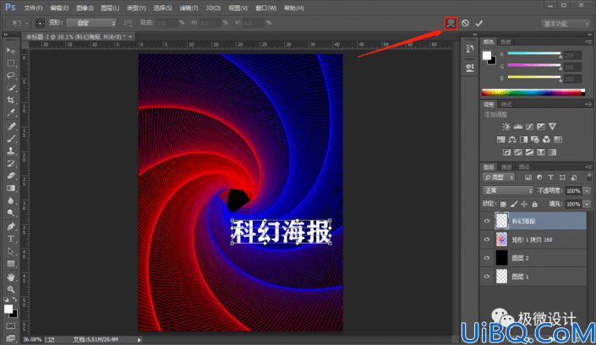Select the Rectangle shape tool
596x345 pixels.
click(11, 264)
